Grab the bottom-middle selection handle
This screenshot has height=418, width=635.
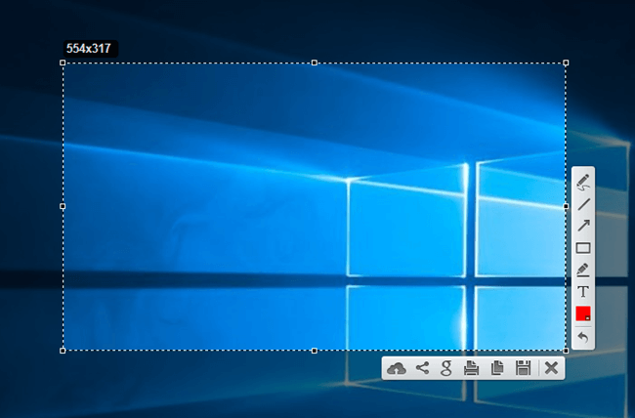315,351
